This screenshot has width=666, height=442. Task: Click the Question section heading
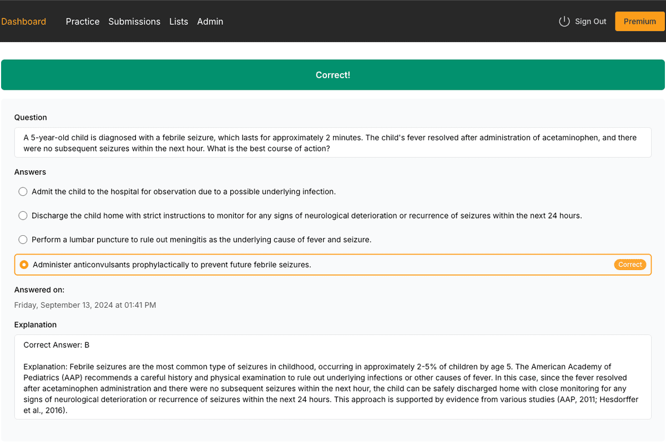click(x=31, y=118)
